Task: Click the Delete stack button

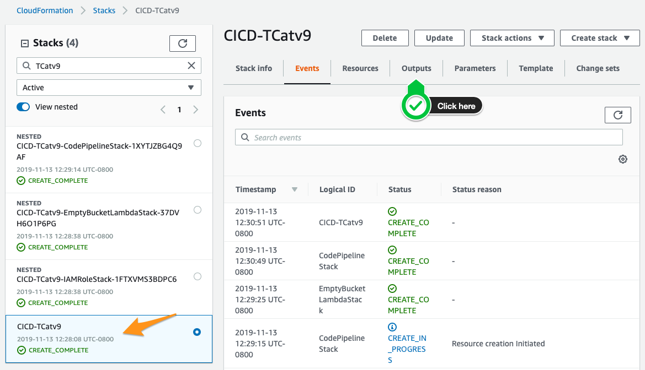Action: point(385,38)
